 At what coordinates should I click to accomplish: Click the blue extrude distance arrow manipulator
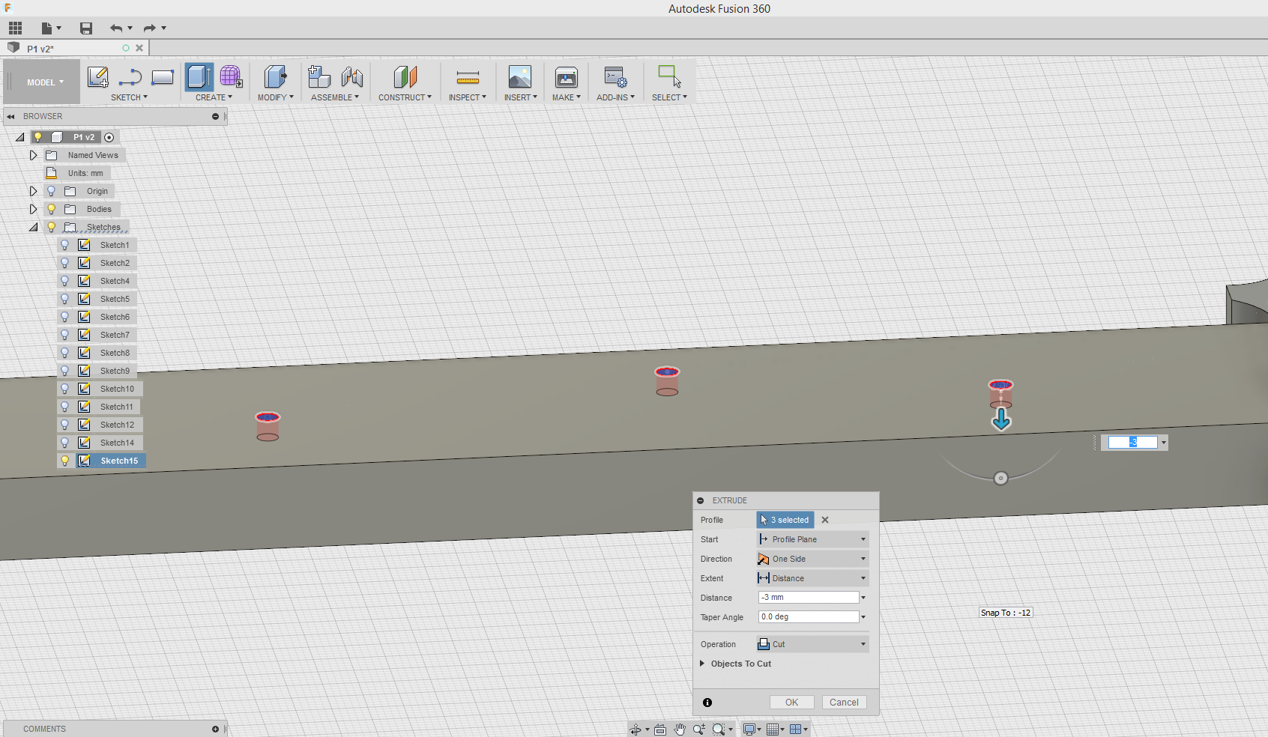click(x=1001, y=420)
